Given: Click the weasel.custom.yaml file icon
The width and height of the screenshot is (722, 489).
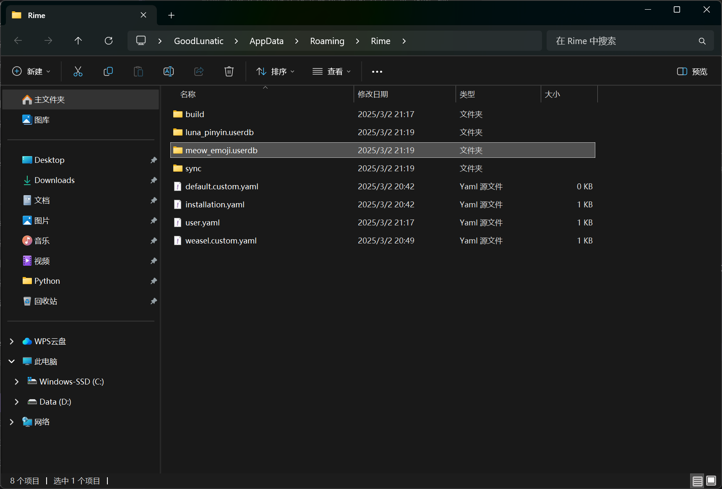Looking at the screenshot, I should (x=178, y=241).
